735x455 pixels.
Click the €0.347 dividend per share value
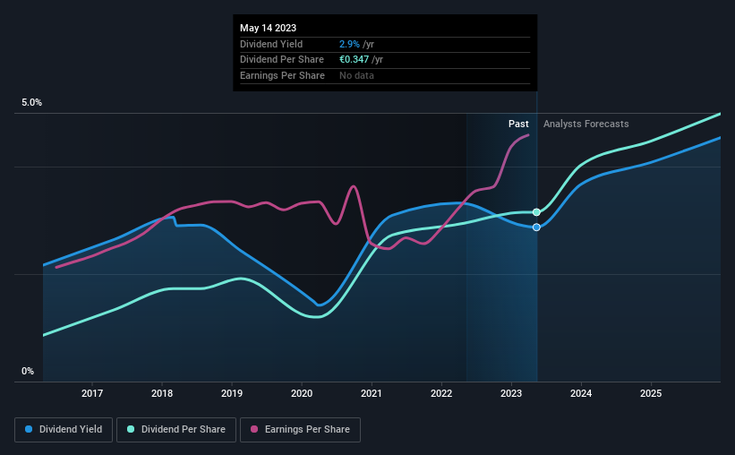(354, 60)
